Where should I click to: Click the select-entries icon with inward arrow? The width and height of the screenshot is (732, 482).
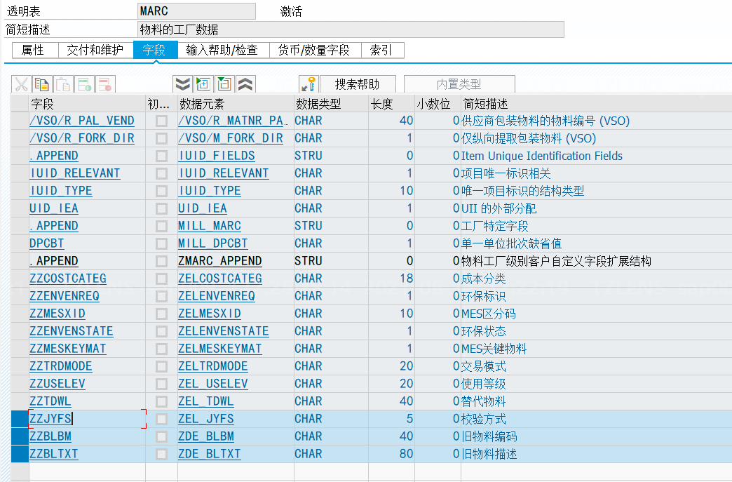click(x=205, y=83)
